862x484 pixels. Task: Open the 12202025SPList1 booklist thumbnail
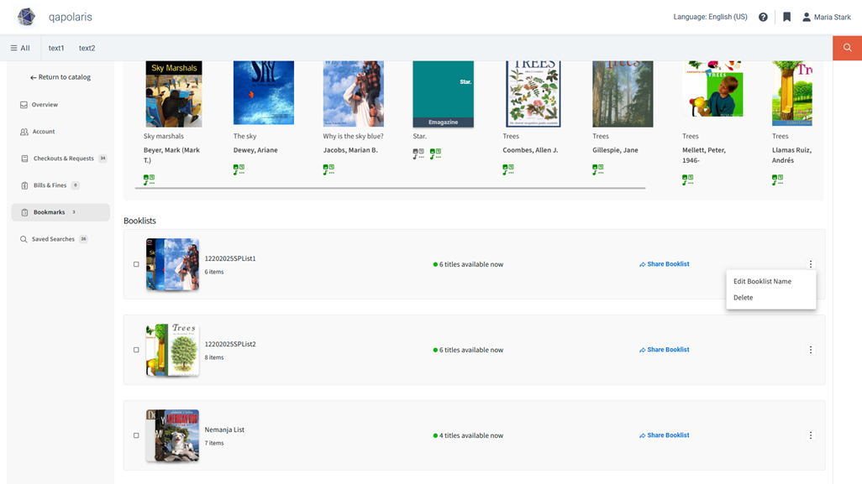[172, 264]
